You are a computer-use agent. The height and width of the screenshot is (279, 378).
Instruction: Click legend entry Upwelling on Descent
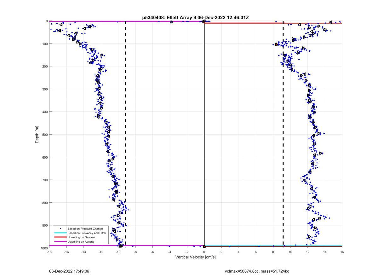click(x=81, y=237)
